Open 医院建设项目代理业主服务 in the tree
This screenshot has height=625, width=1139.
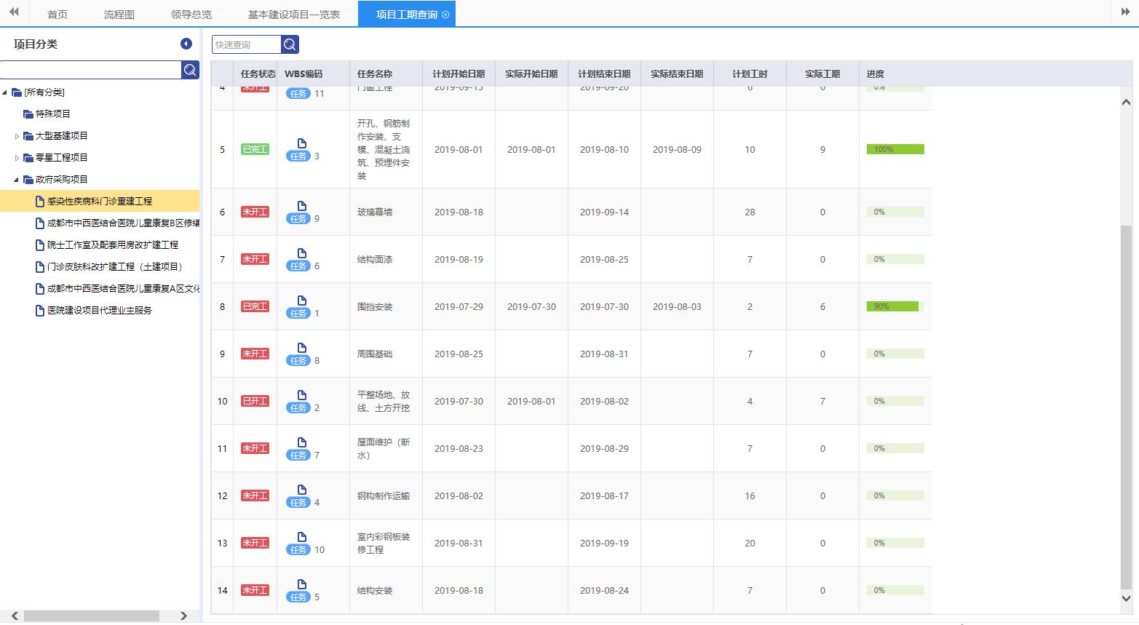click(x=99, y=311)
